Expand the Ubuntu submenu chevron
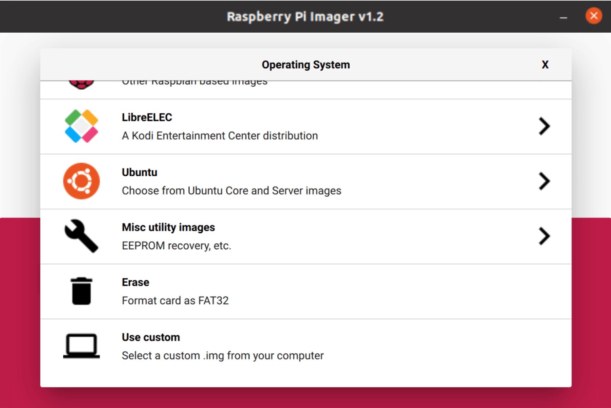The image size is (611, 408). click(x=544, y=181)
